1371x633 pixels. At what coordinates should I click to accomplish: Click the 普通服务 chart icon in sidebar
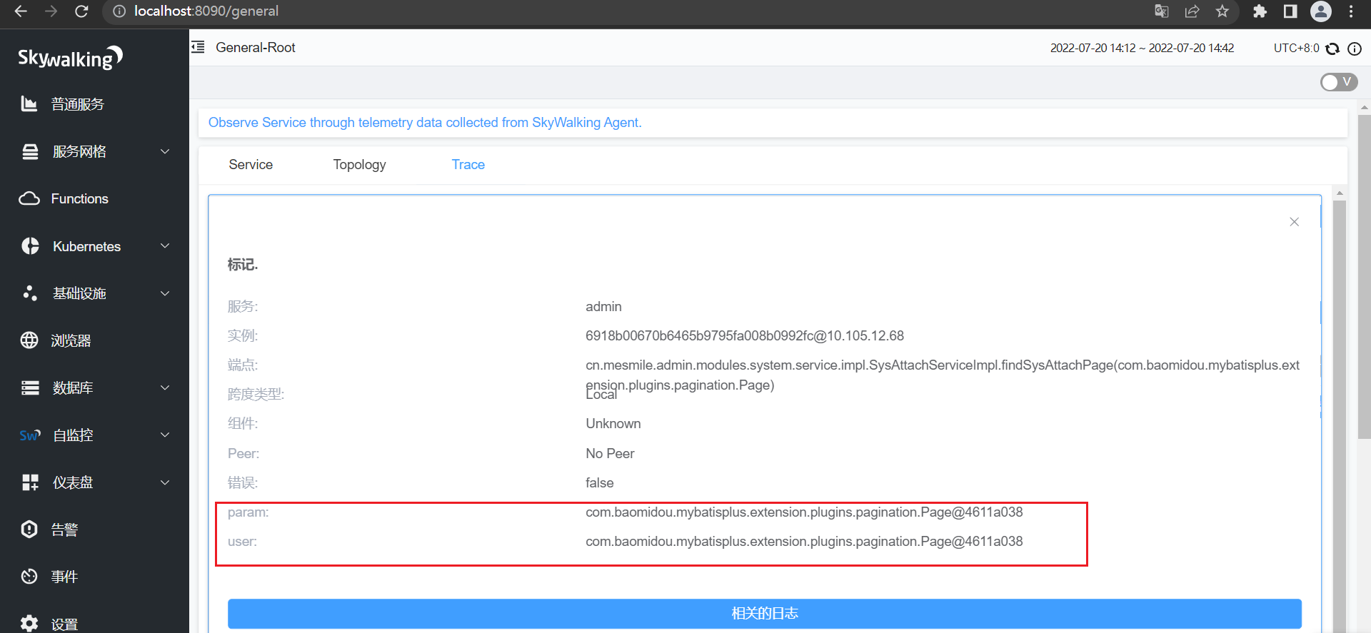coord(29,104)
